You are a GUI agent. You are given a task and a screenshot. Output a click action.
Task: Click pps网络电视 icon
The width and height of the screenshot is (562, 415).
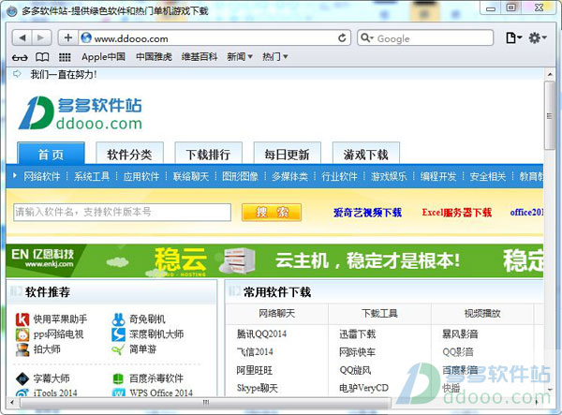(x=22, y=334)
